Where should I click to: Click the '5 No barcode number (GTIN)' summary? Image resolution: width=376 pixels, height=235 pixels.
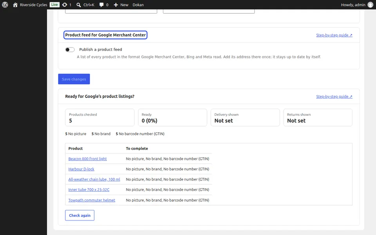tap(140, 134)
